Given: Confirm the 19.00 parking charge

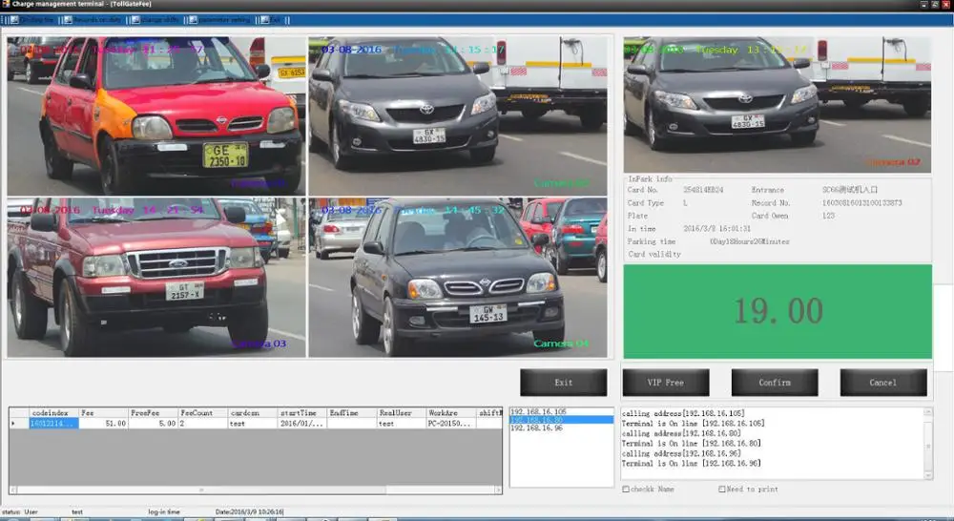Looking at the screenshot, I should 774,383.
